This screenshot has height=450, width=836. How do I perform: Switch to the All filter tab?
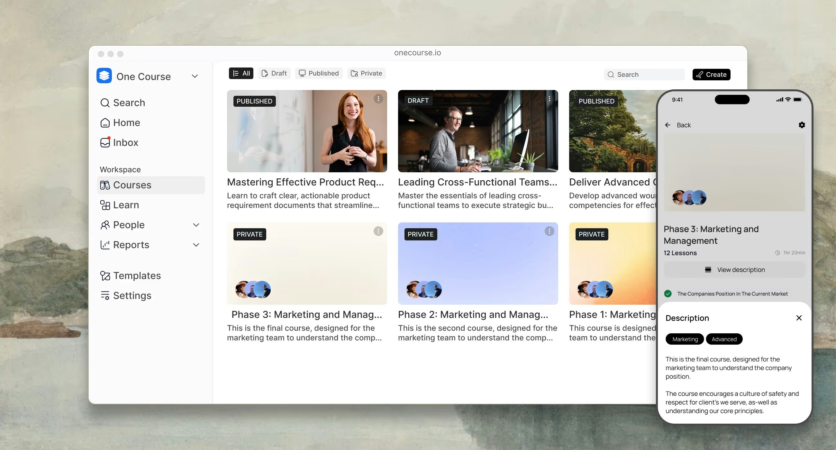point(241,73)
